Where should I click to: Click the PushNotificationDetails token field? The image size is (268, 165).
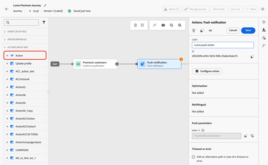(x=217, y=136)
